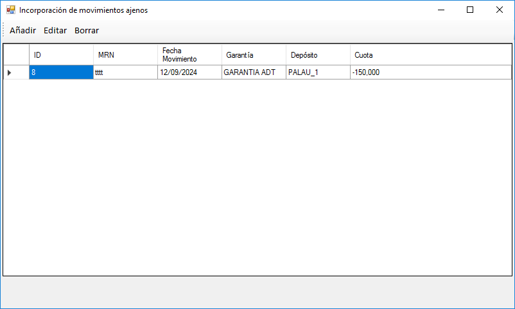Click the grid's top-left select-all corner

[16, 54]
